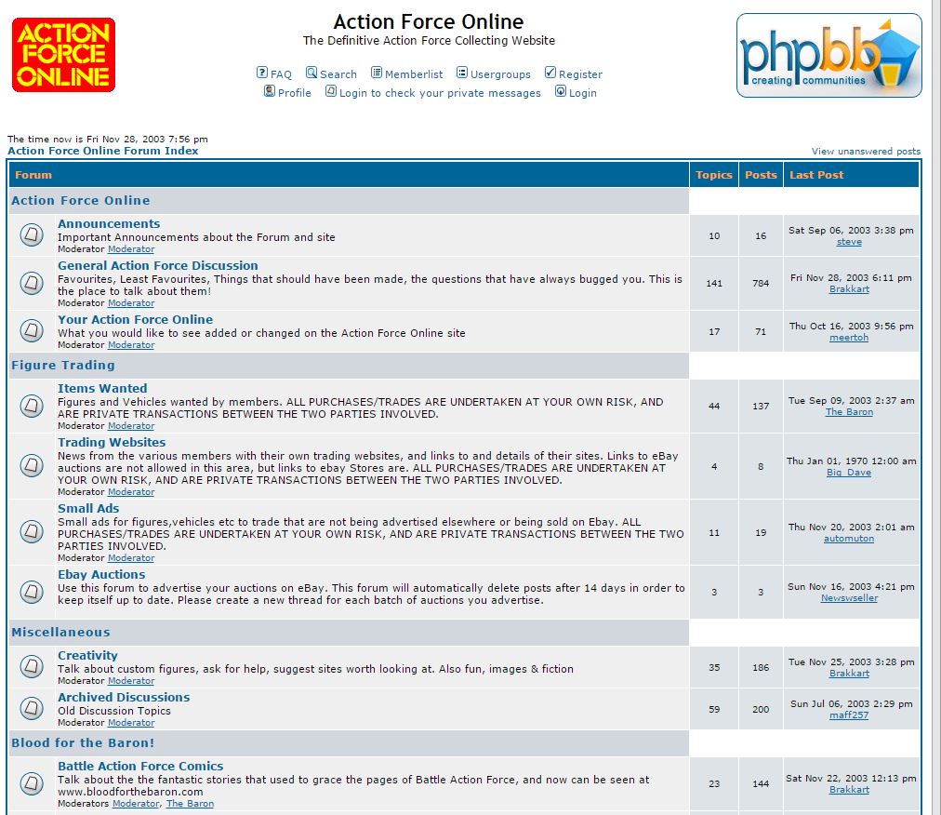941x815 pixels.
Task: View last poster Big_Dave's profile
Action: pos(849,473)
